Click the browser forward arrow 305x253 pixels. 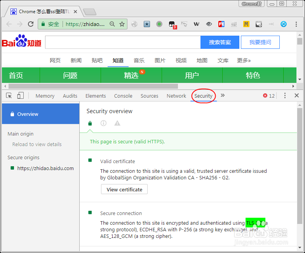20,24
